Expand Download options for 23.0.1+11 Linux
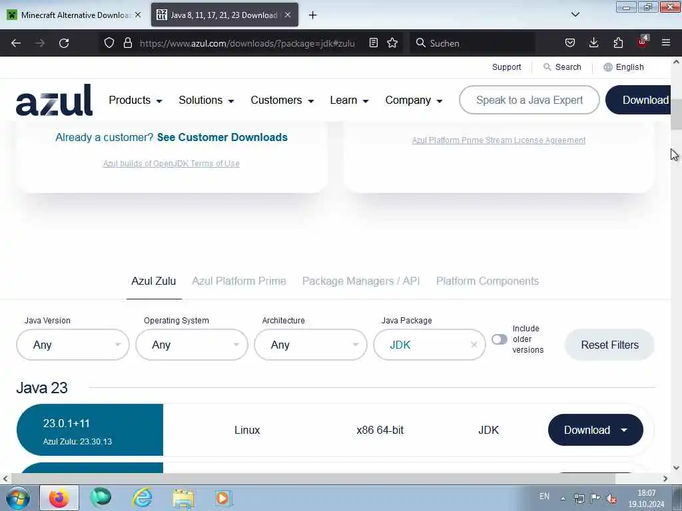Image resolution: width=682 pixels, height=511 pixels. (595, 430)
